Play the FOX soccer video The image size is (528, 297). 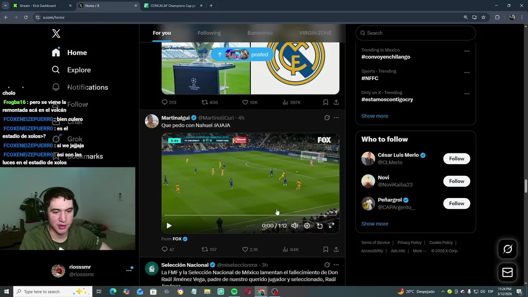pyautogui.click(x=169, y=226)
